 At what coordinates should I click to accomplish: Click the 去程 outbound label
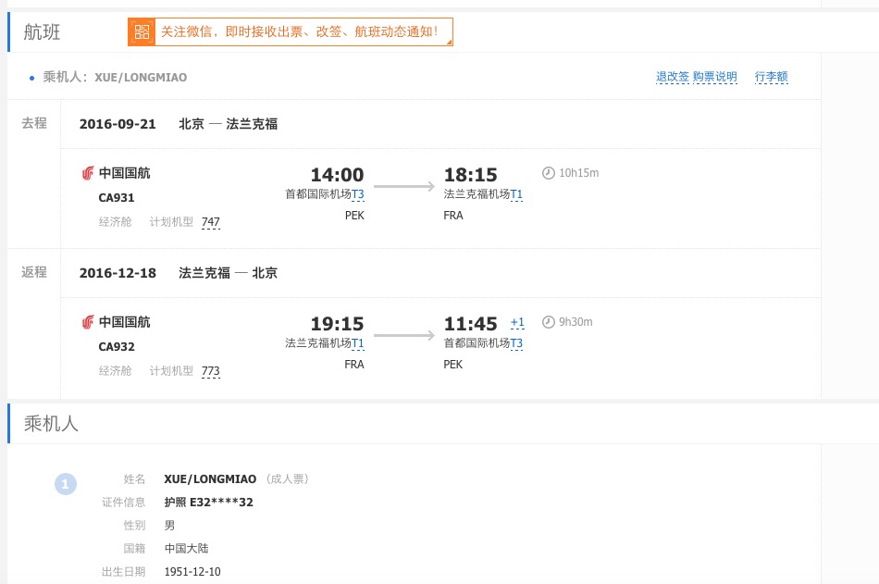(34, 123)
